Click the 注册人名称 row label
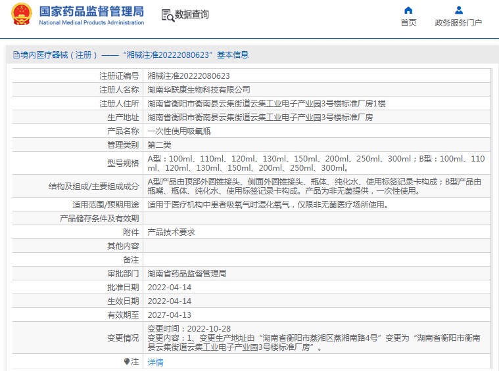Viewport: 499px width, 371px height. point(119,90)
